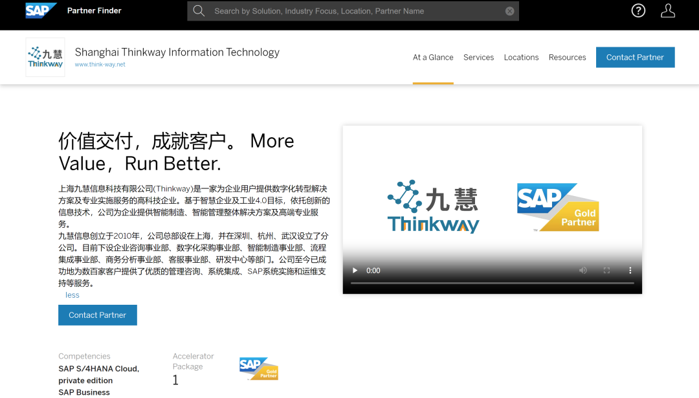Click the small SAP Gold Partner badge
699x398 pixels.
[258, 369]
